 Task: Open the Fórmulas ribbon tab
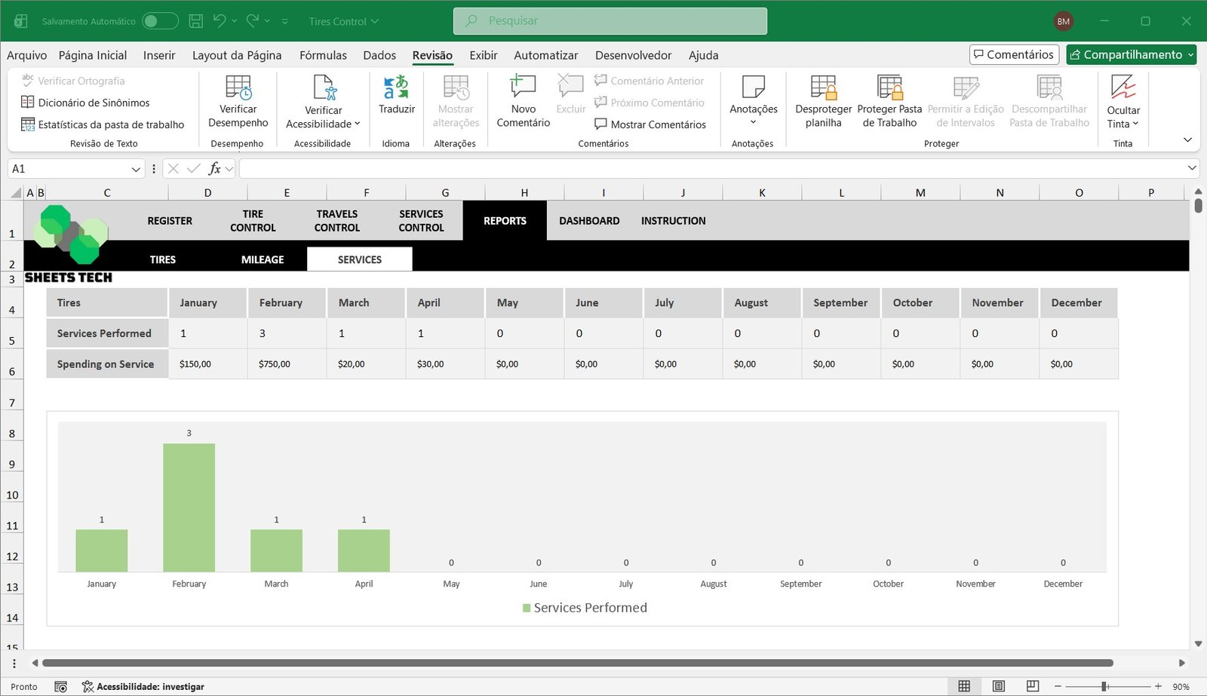pos(323,55)
